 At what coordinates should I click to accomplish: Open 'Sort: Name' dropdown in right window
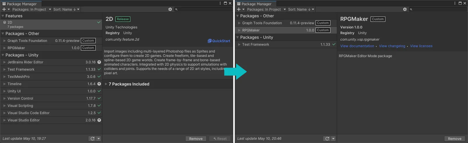(301, 10)
